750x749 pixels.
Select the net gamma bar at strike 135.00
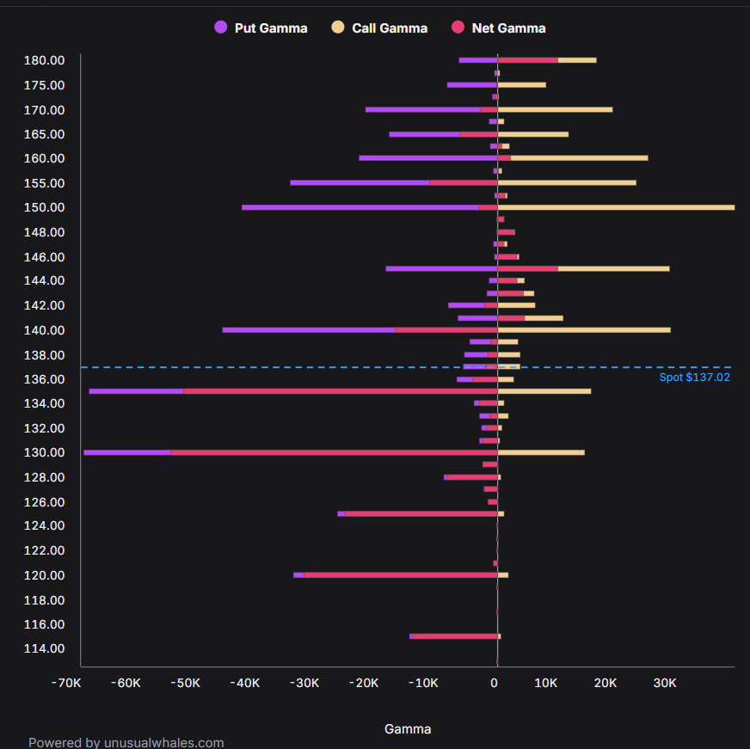tap(341, 391)
